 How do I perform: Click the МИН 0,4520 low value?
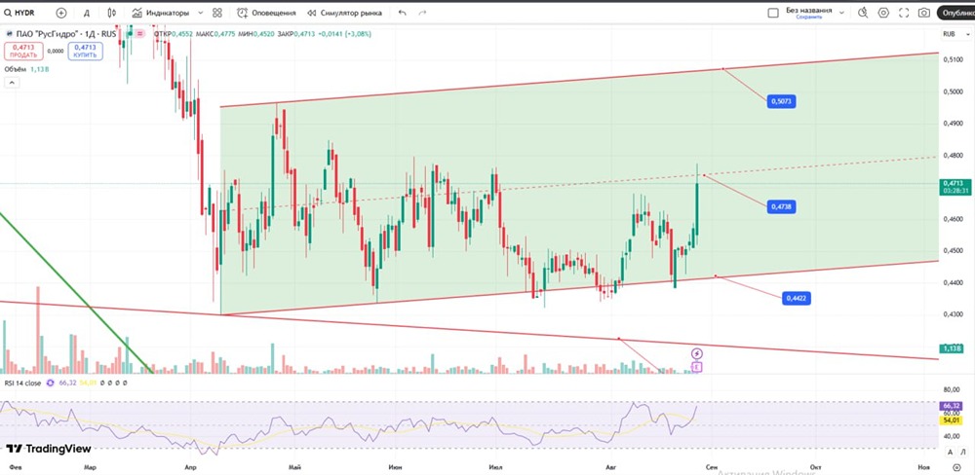(x=254, y=34)
